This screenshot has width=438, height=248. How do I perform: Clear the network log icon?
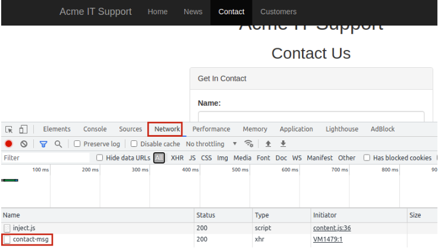pos(24,144)
